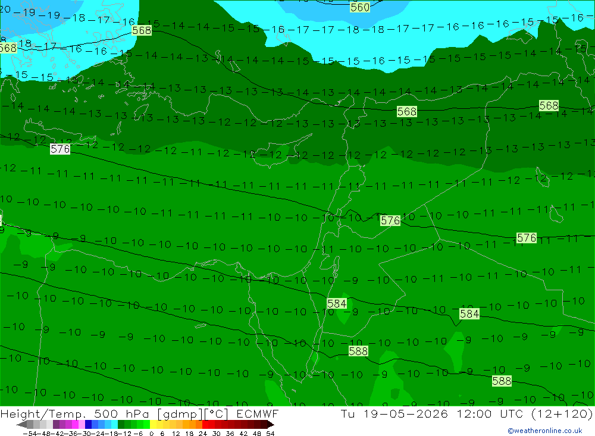595x436 pixels.
Task: Click the 568 label left of the 1072 −13 row
Action: [407, 111]
